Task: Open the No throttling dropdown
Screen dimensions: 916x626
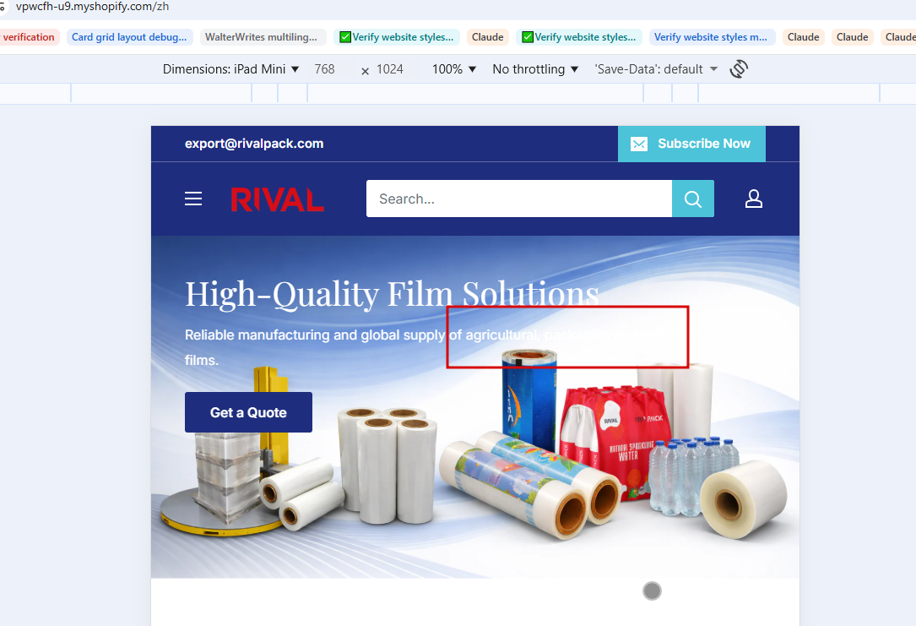Action: tap(535, 69)
